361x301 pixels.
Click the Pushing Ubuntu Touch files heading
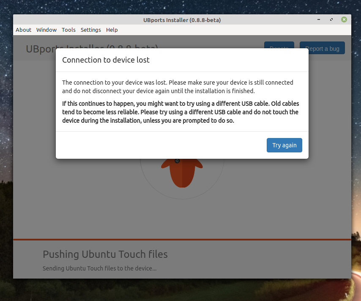click(105, 254)
